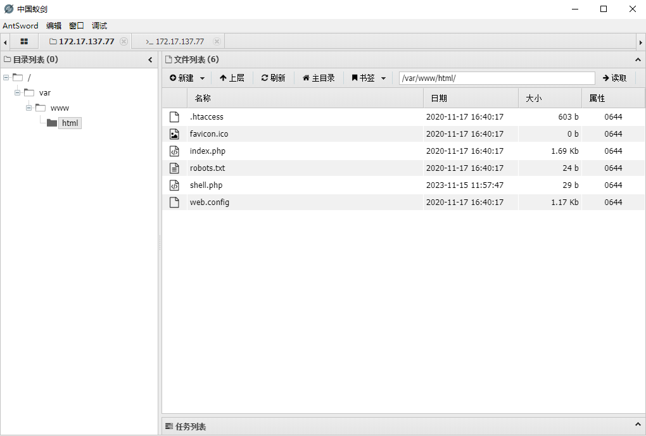Select the var folder in tree
Image resolution: width=646 pixels, height=436 pixels.
click(x=45, y=92)
